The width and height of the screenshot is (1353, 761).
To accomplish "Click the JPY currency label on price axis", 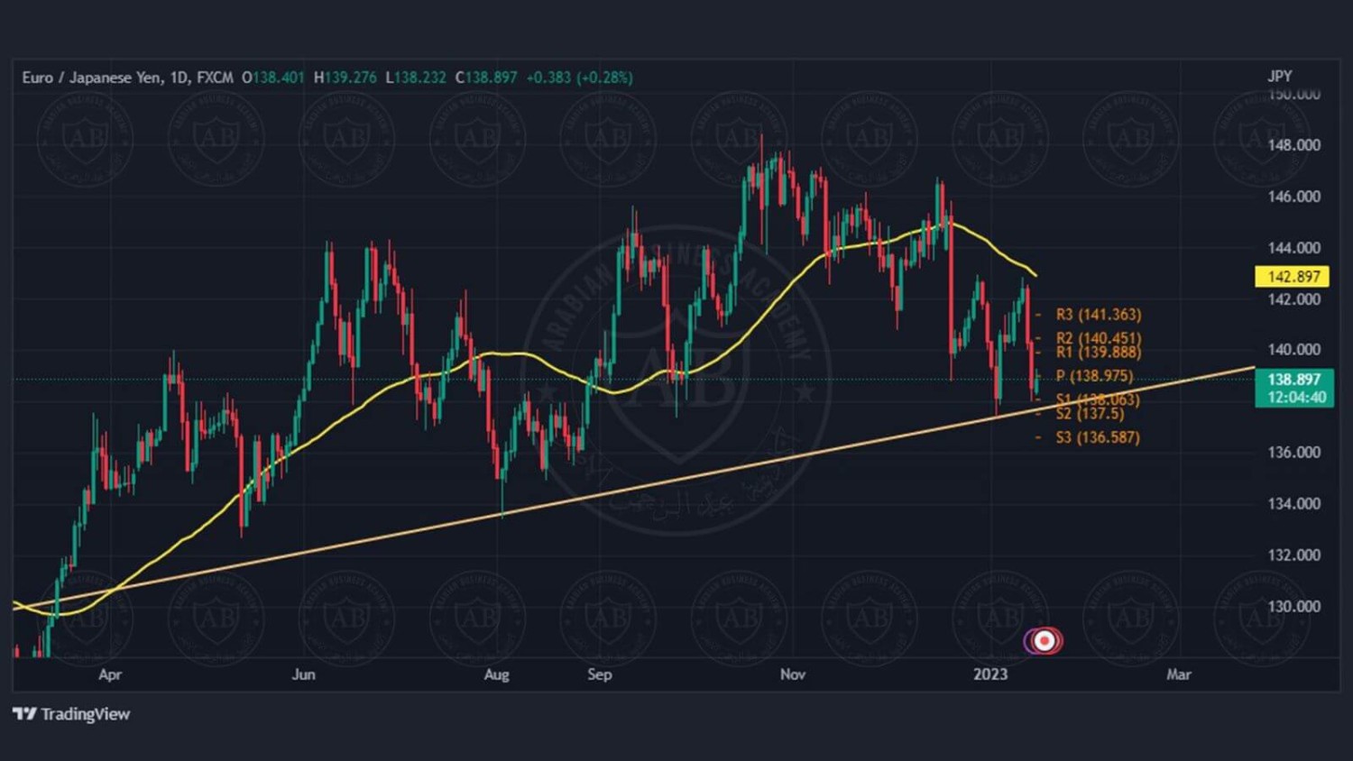I will pyautogui.click(x=1279, y=77).
